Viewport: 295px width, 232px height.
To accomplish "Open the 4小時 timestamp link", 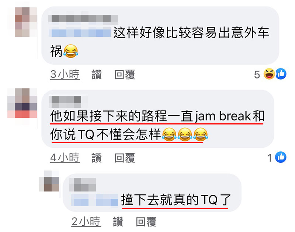I will (65, 158).
